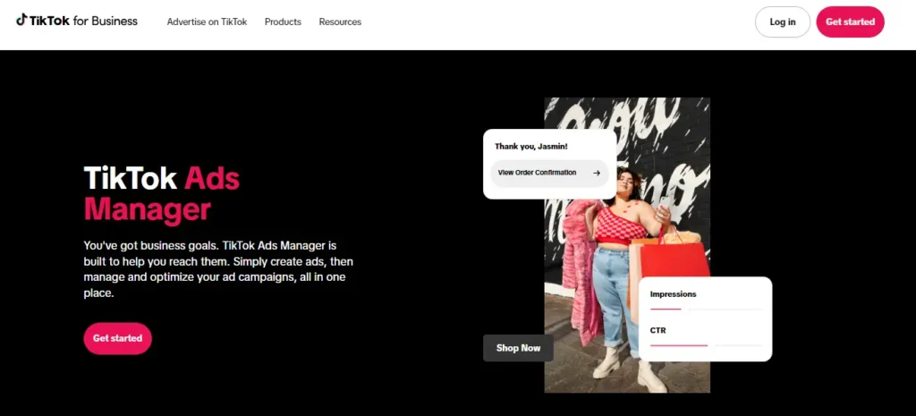
Task: Click the TikTok Ads Manager heading
Action: pos(162,193)
